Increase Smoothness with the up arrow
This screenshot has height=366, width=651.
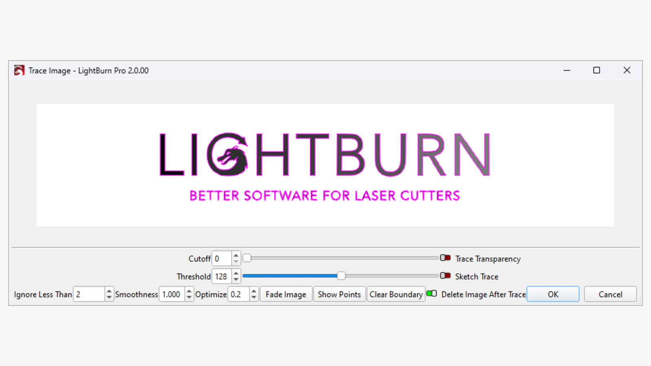click(x=189, y=291)
